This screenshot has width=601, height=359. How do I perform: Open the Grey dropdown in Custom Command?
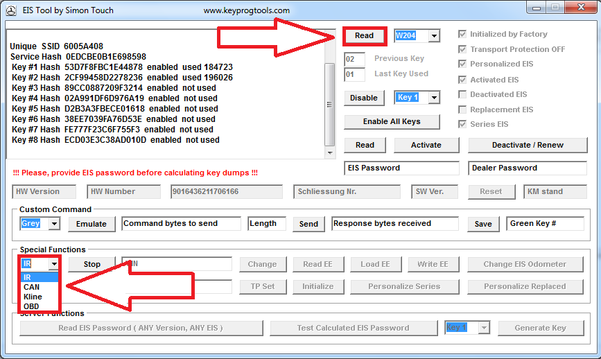coord(55,224)
